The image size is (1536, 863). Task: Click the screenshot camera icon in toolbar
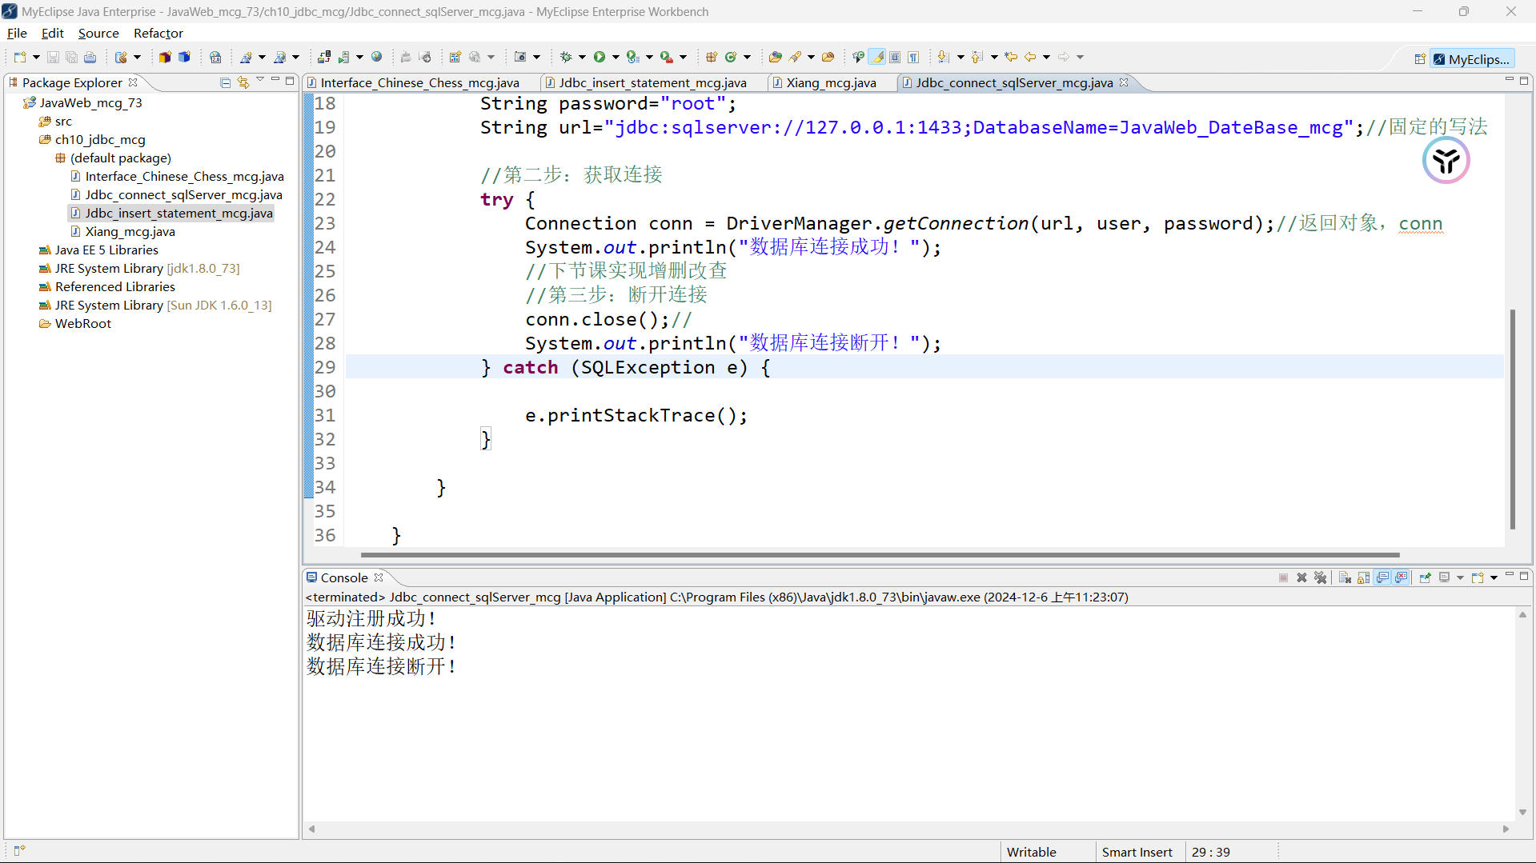coord(520,57)
